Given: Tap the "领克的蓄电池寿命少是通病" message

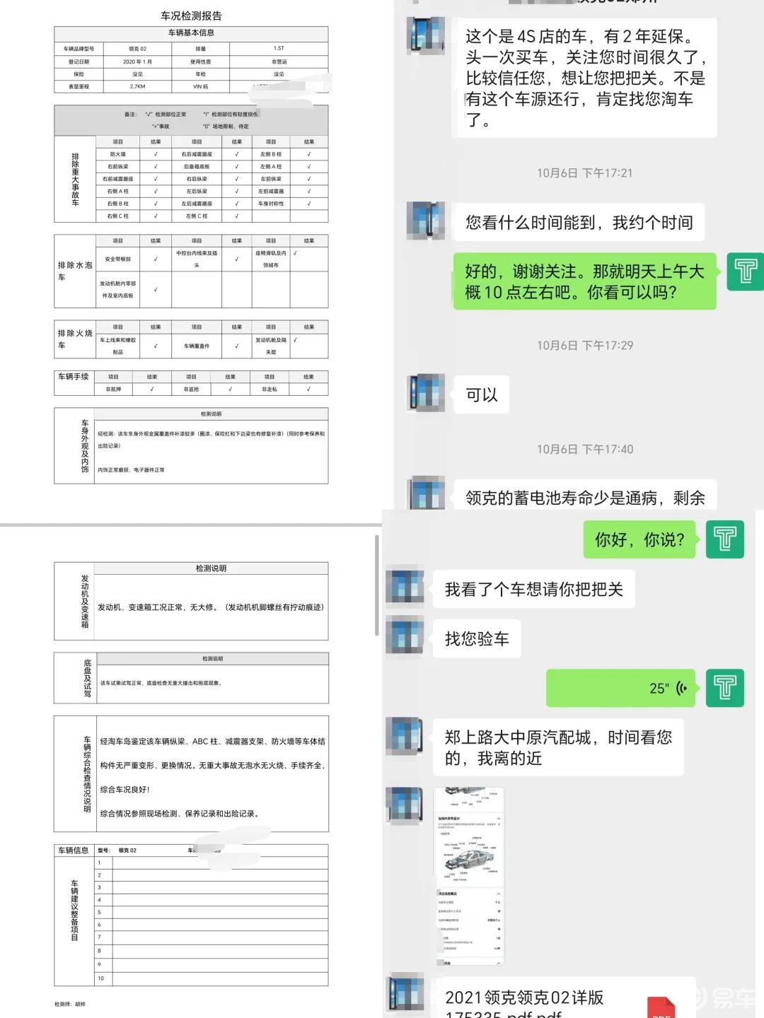Looking at the screenshot, I should [x=584, y=498].
